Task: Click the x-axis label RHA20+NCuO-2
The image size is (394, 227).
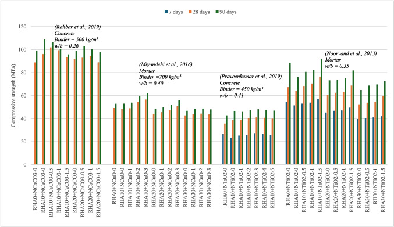Action: coord(169,187)
